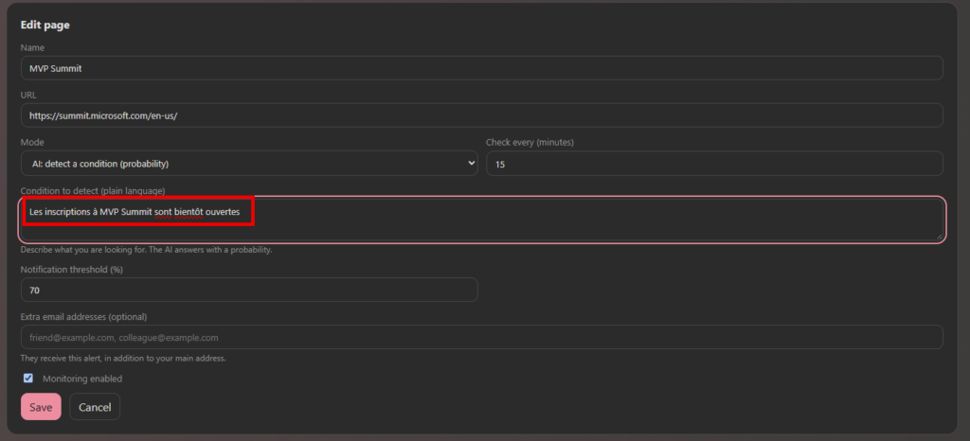970x441 pixels.
Task: Click the Monitoring enabled label text
Action: [x=82, y=379]
